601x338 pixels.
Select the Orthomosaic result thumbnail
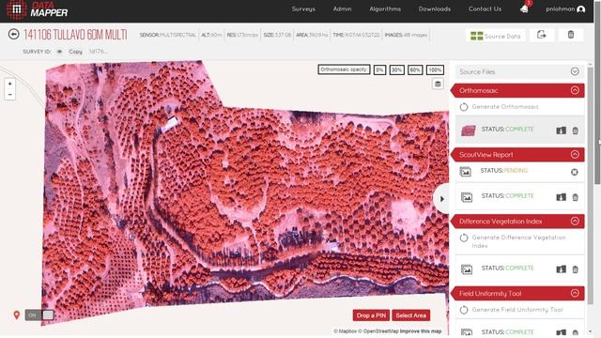point(468,131)
